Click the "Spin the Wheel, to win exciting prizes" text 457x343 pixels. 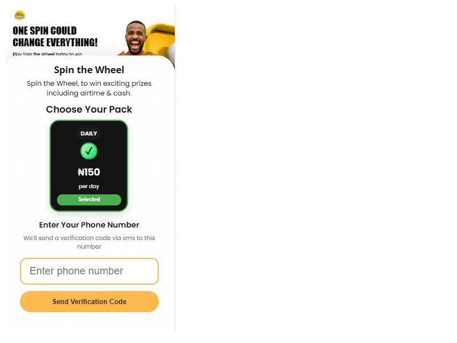[x=89, y=83]
